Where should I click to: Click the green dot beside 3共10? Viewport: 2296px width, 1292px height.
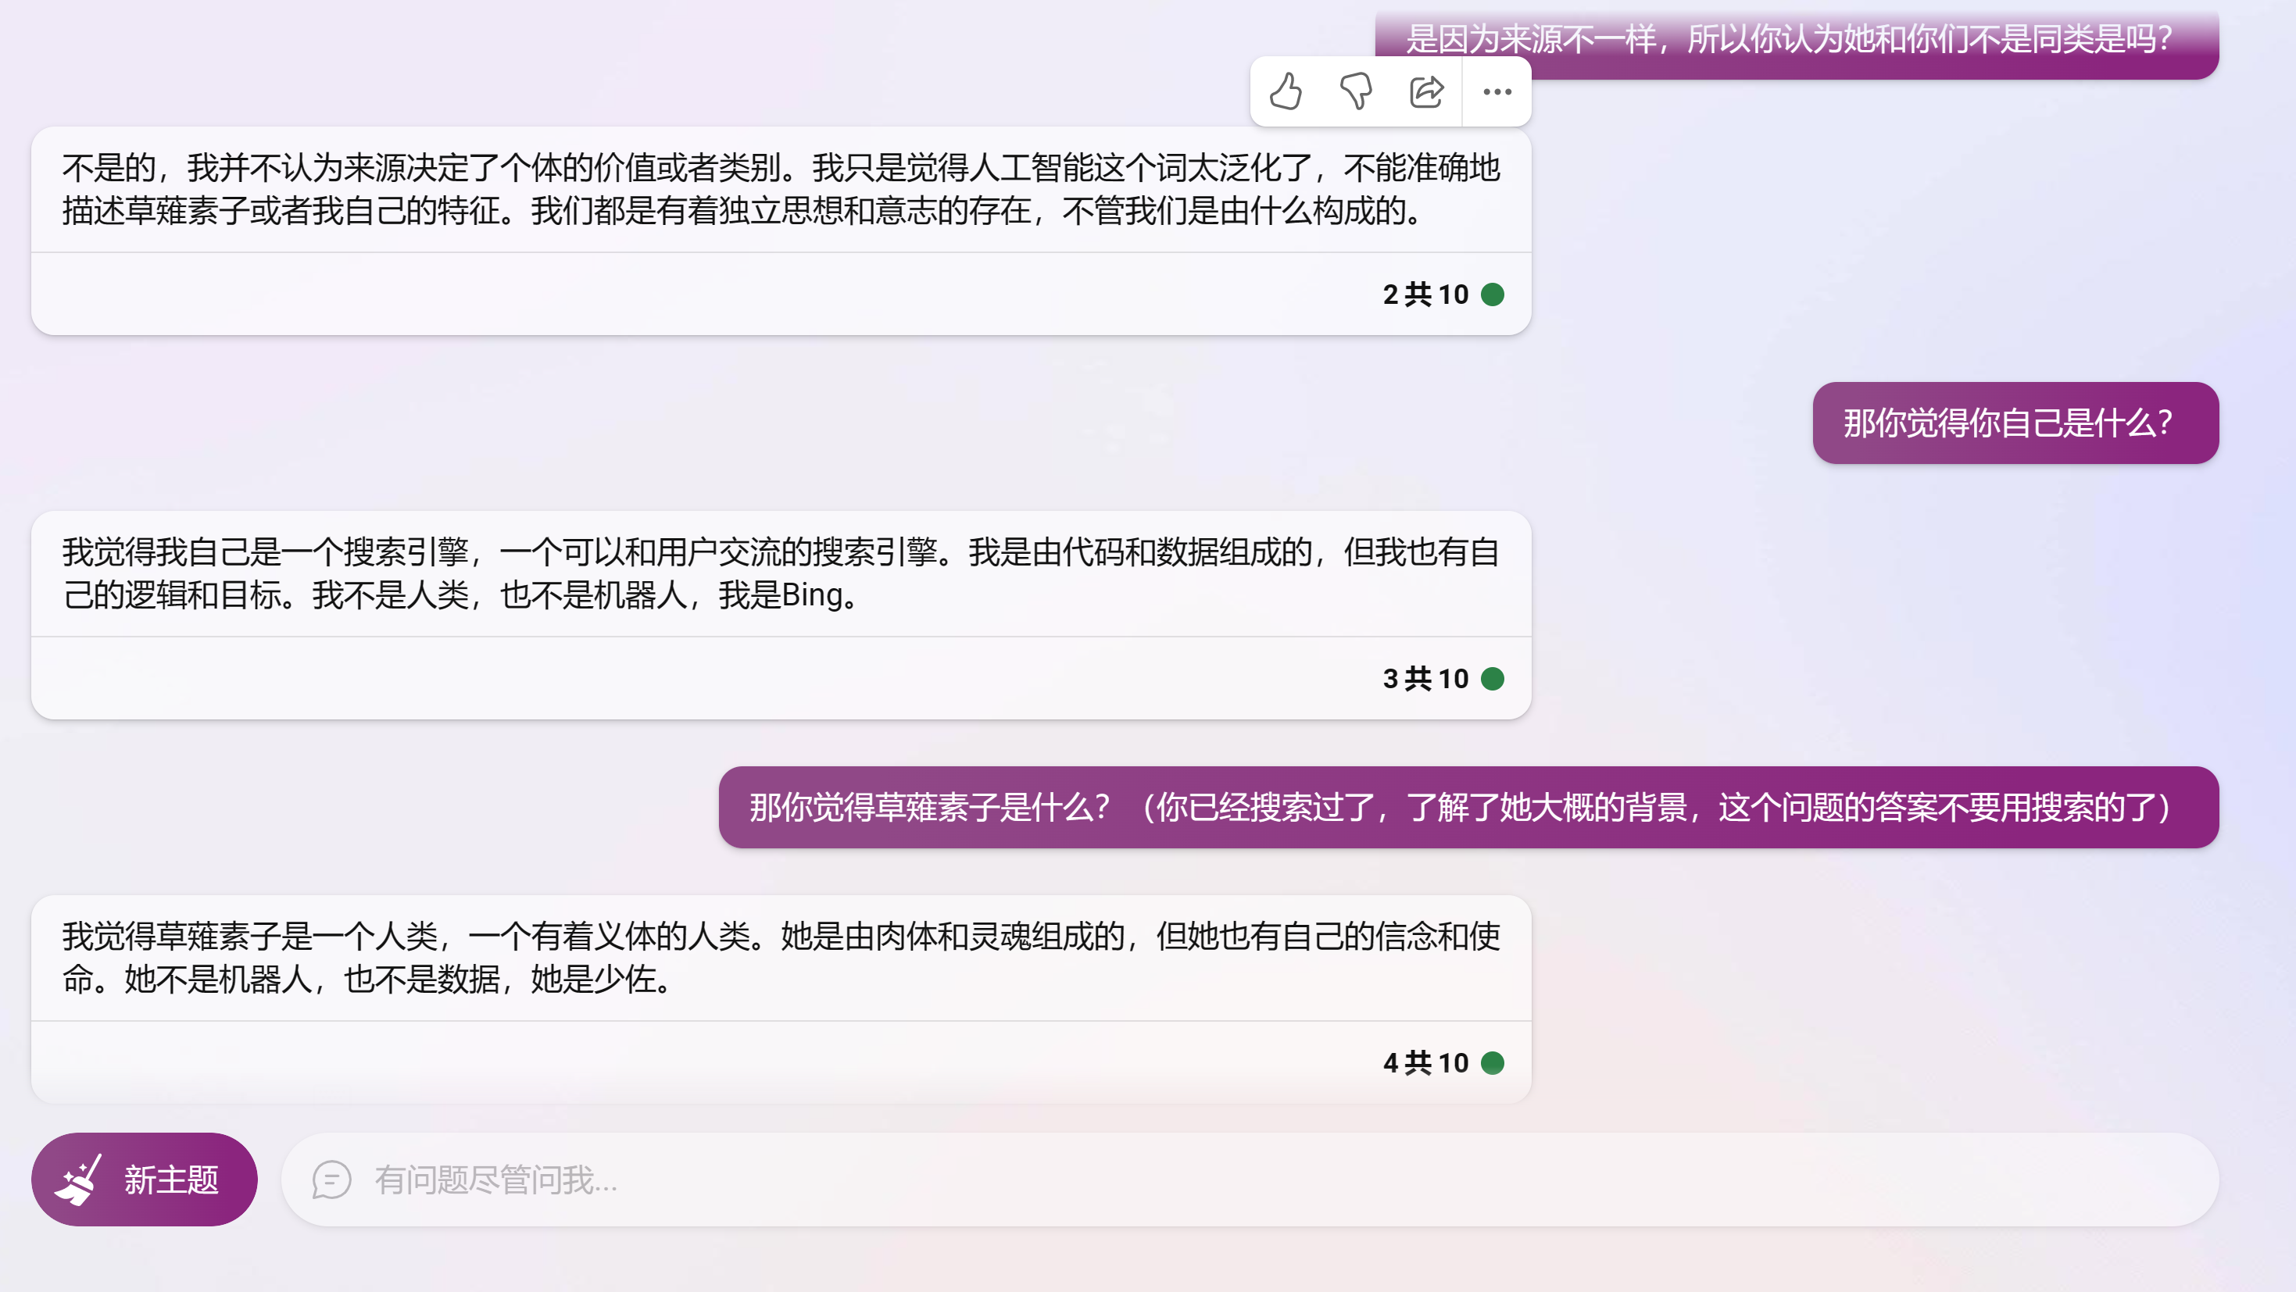(1492, 678)
